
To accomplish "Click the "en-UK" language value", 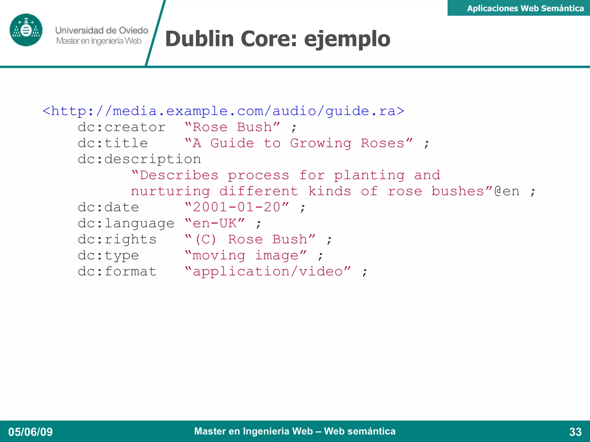I will [215, 224].
